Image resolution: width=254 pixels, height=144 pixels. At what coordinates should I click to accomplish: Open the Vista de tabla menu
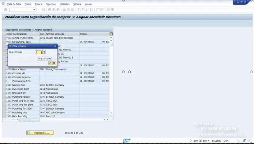14,4
